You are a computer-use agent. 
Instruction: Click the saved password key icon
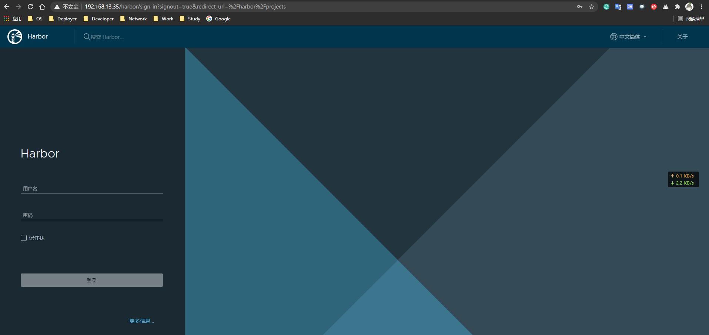580,7
